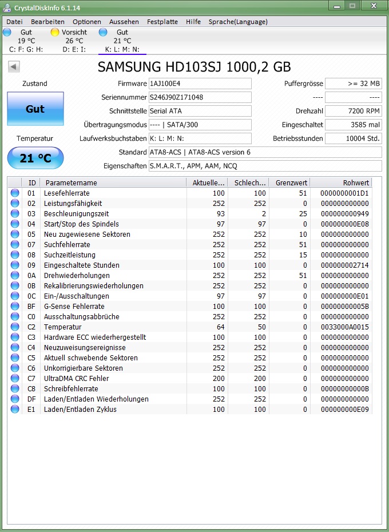The image size is (389, 532).
Task: Click the raw value 000000002714
Action: [344, 265]
